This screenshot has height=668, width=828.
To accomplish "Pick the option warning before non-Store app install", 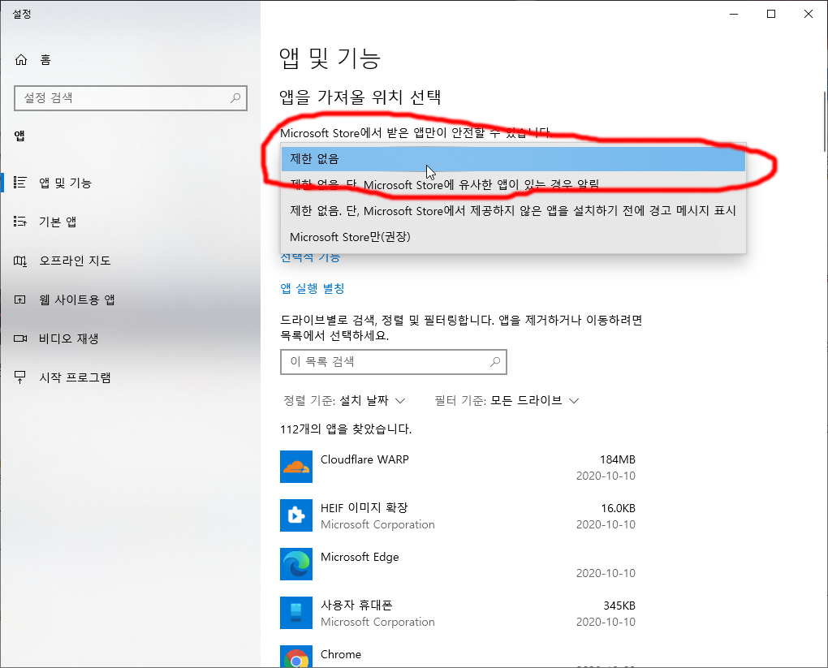I will pyautogui.click(x=512, y=211).
